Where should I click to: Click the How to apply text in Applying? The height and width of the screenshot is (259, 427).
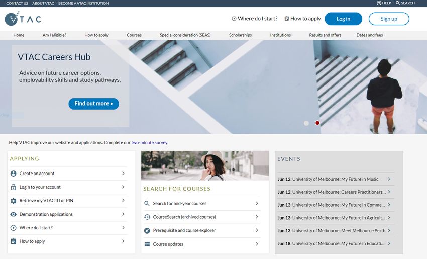click(32, 241)
